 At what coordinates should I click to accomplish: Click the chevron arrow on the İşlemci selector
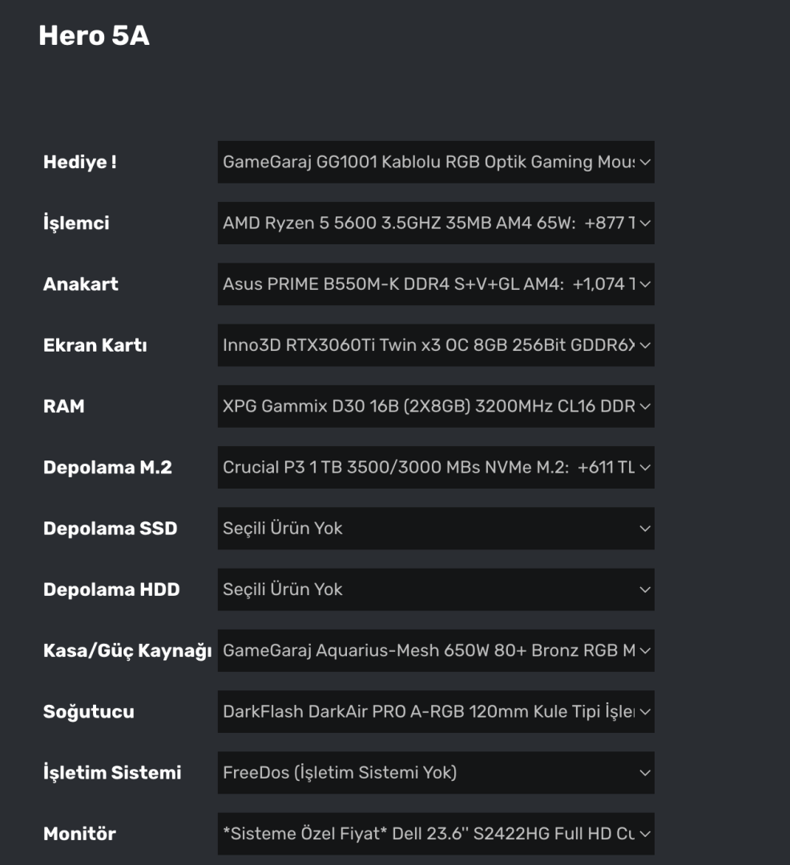pos(645,223)
